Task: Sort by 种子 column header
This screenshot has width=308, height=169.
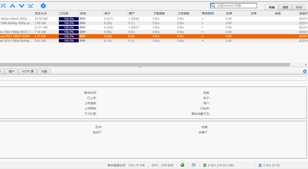Action: (115, 13)
